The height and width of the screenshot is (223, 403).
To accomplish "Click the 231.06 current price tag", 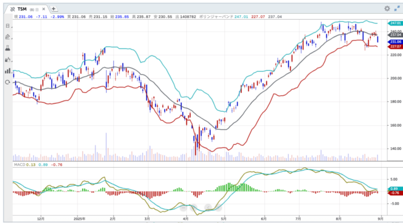I will (395, 42).
